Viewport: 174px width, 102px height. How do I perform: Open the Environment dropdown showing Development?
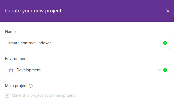[87, 70]
